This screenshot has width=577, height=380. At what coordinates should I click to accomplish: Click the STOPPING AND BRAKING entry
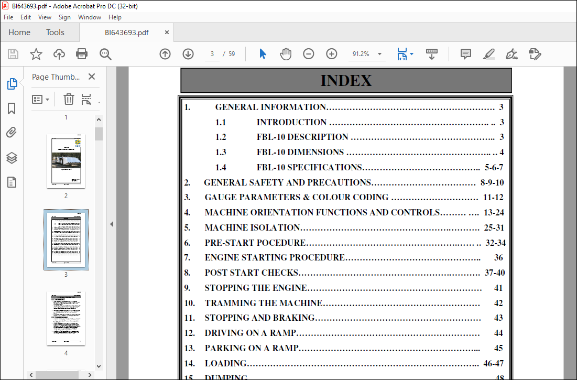(260, 318)
